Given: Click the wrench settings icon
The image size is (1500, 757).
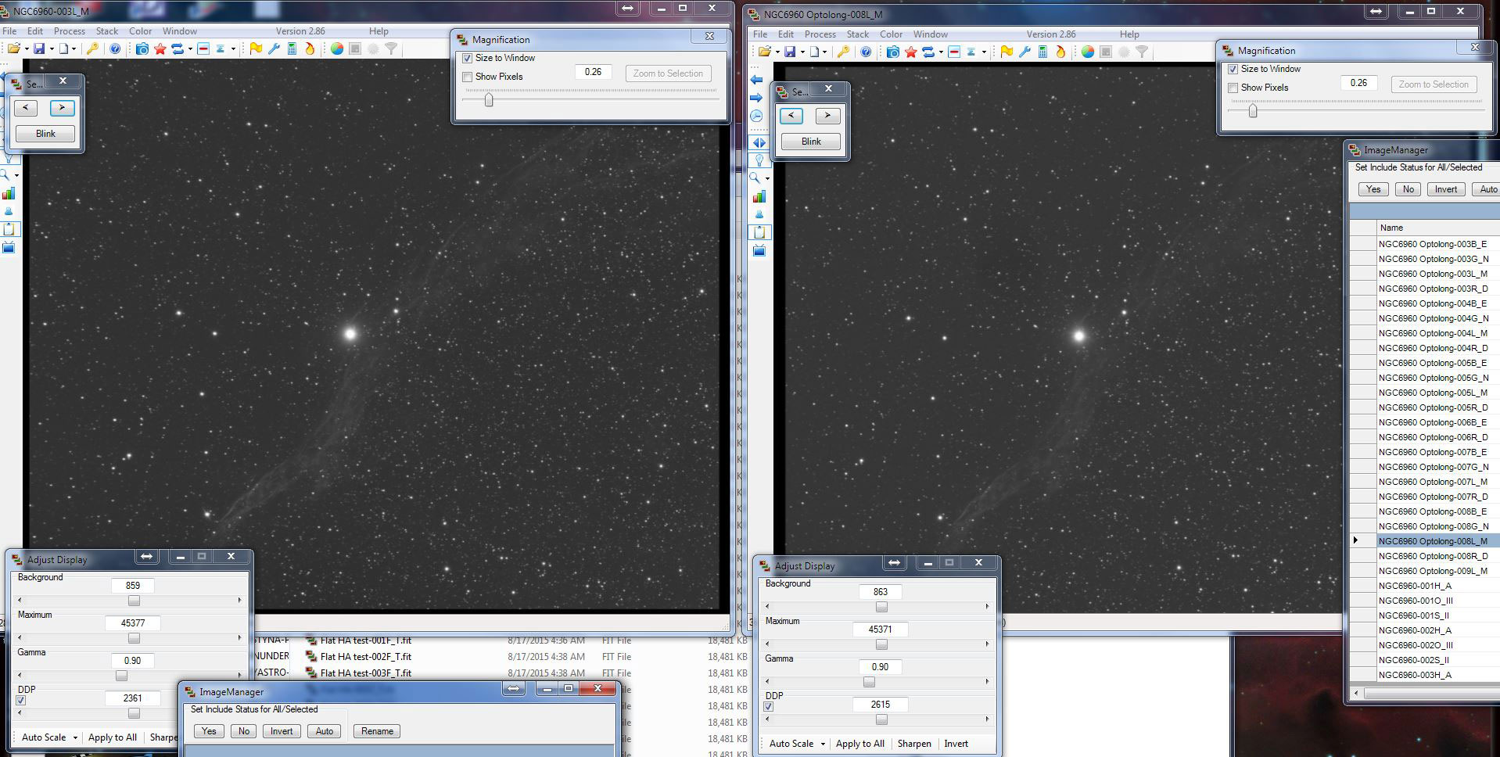Looking at the screenshot, I should pos(275,48).
